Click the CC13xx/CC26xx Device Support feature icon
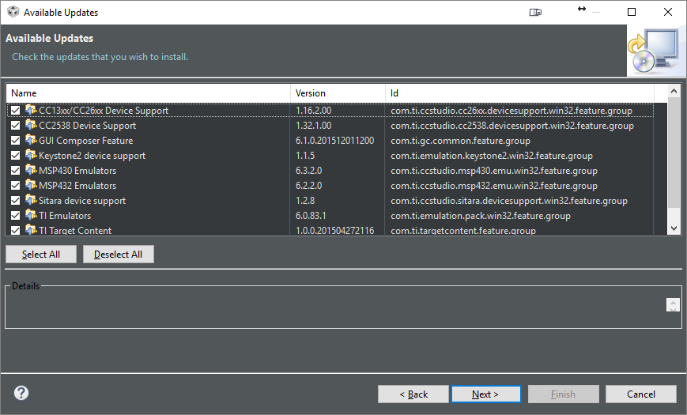The height and width of the screenshot is (415, 687). [x=31, y=111]
